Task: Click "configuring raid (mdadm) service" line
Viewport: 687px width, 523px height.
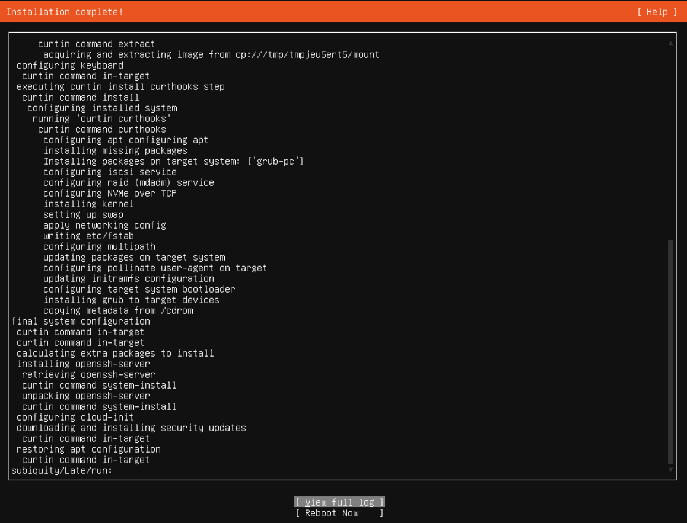Action: pos(129,182)
